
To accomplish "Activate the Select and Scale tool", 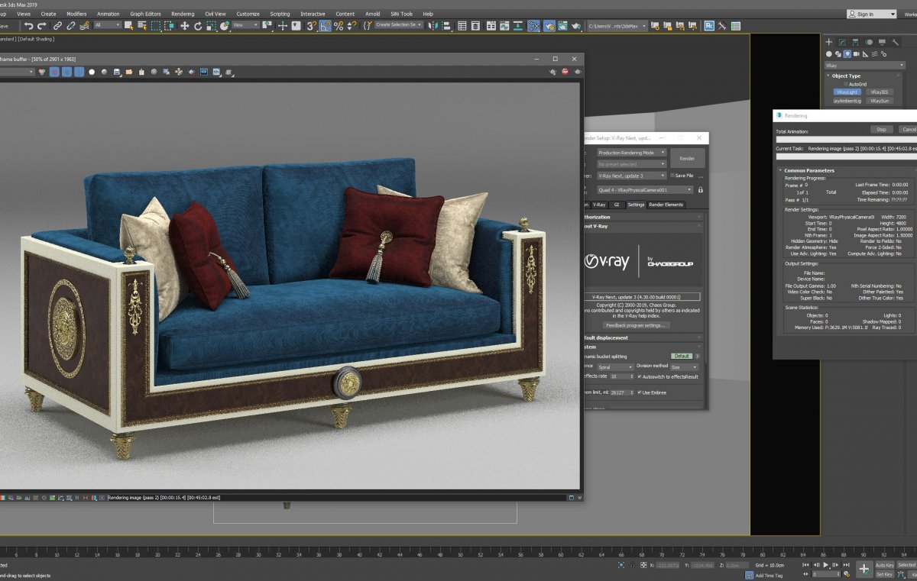I will click(x=211, y=25).
